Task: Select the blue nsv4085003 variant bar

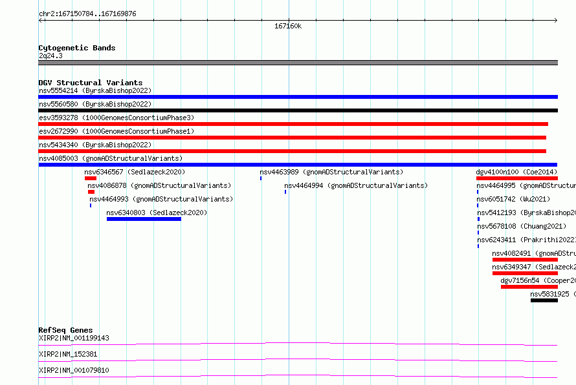Action: click(298, 165)
